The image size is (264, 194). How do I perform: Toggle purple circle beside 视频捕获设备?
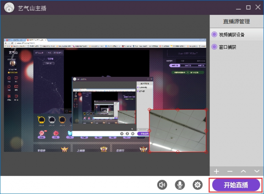(214, 34)
